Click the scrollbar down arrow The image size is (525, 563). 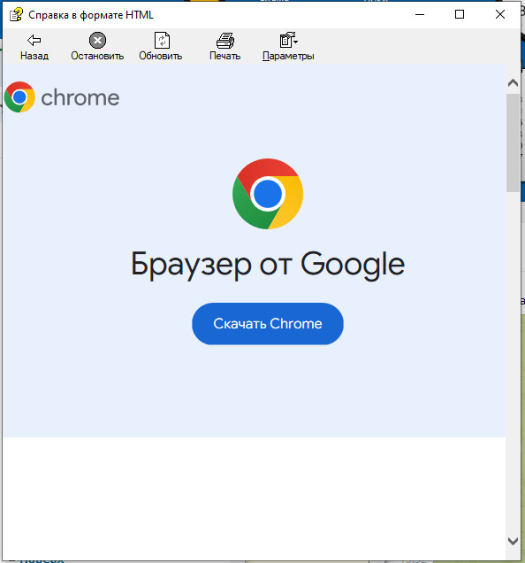tap(514, 541)
